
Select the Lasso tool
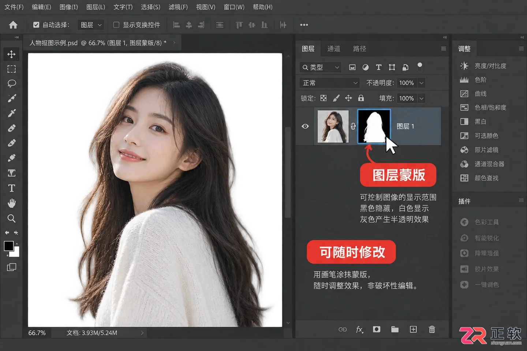point(11,83)
